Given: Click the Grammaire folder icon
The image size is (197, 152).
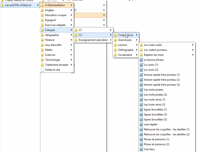Looking at the screenshot, I should pos(115,40).
